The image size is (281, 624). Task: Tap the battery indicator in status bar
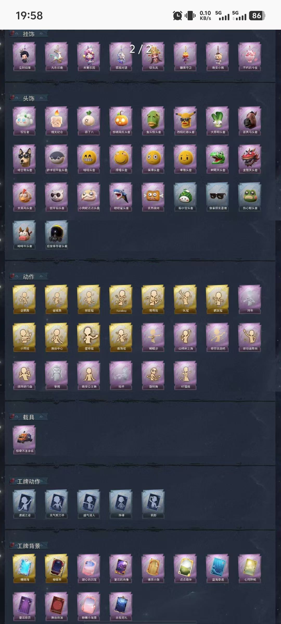coord(257,16)
